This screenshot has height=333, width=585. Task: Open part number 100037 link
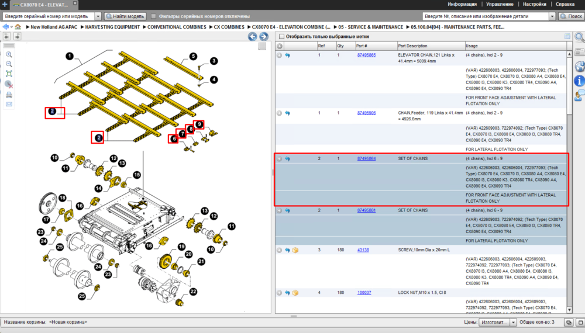click(364, 293)
